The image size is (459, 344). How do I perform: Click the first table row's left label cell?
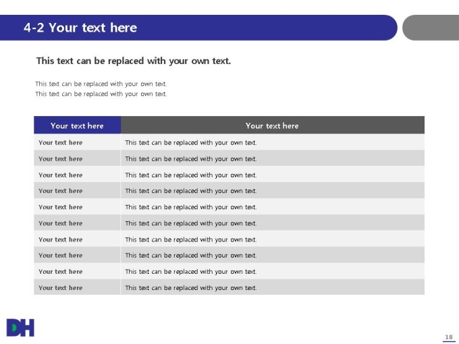click(61, 142)
